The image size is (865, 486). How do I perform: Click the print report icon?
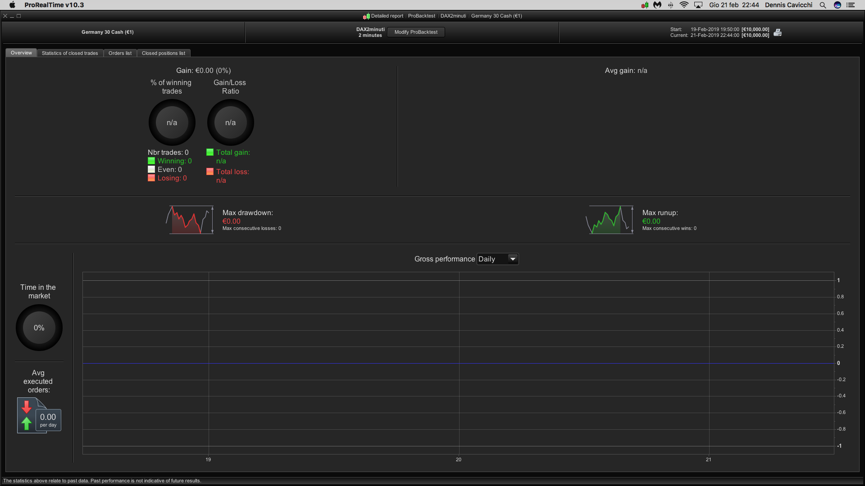(x=778, y=32)
